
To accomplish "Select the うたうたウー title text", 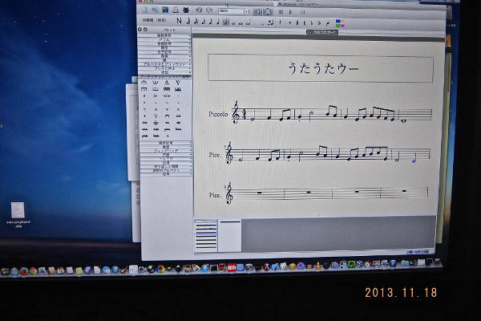I will pyautogui.click(x=323, y=68).
